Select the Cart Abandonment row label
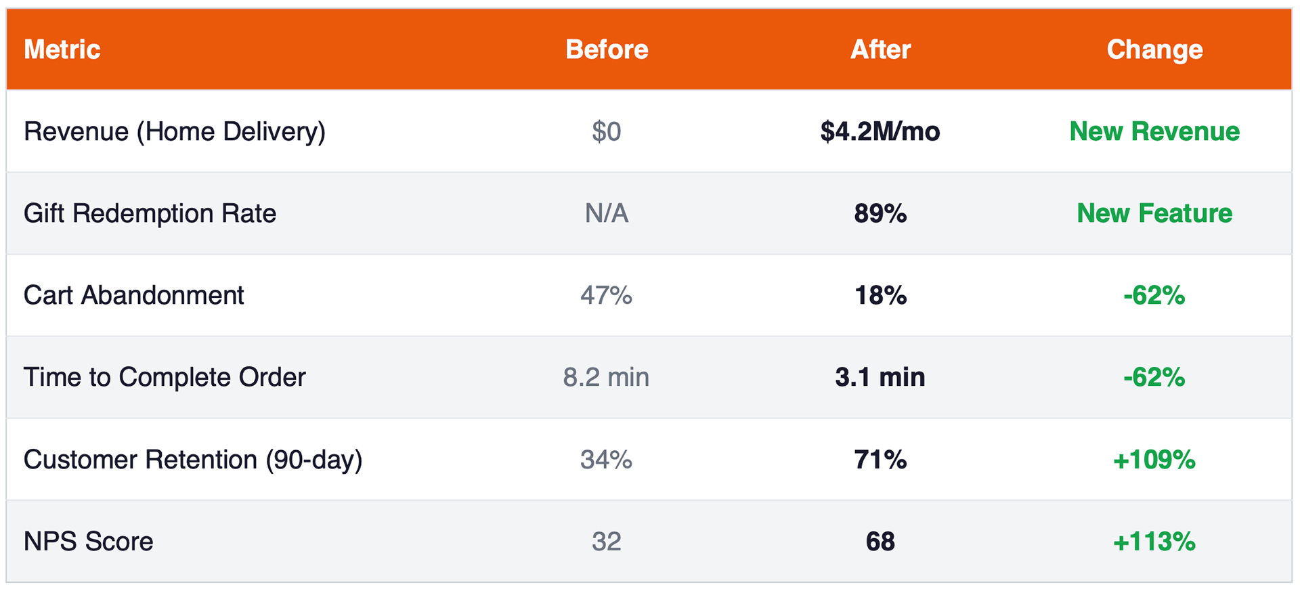Screen dimensions: 1300x591 click(x=133, y=295)
